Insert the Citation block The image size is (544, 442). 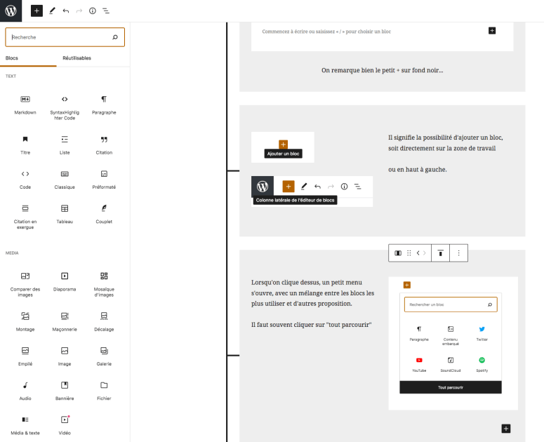[104, 144]
